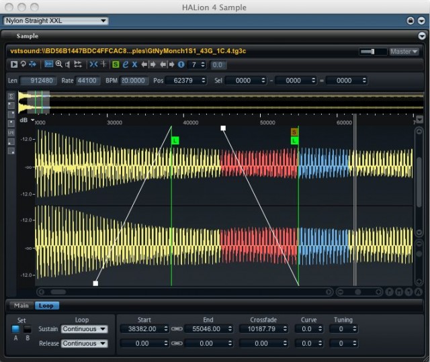430x362 pixels.
Task: Select loop set B
Action: point(27,329)
